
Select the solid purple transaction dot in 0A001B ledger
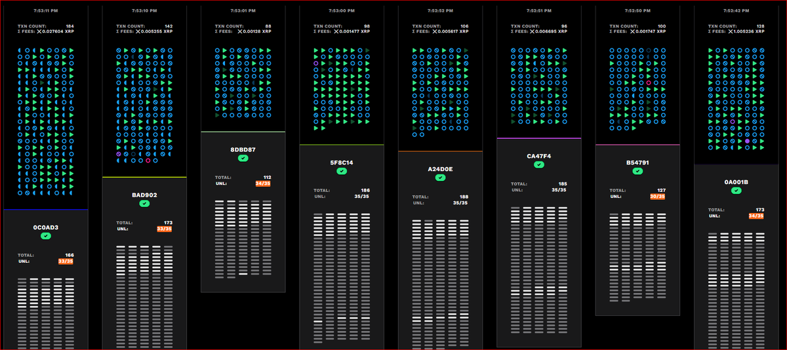click(x=747, y=141)
